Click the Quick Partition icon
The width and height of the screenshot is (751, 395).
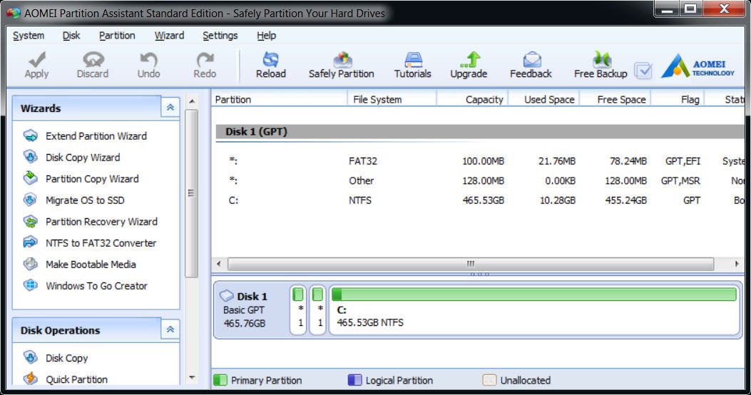[x=30, y=378]
